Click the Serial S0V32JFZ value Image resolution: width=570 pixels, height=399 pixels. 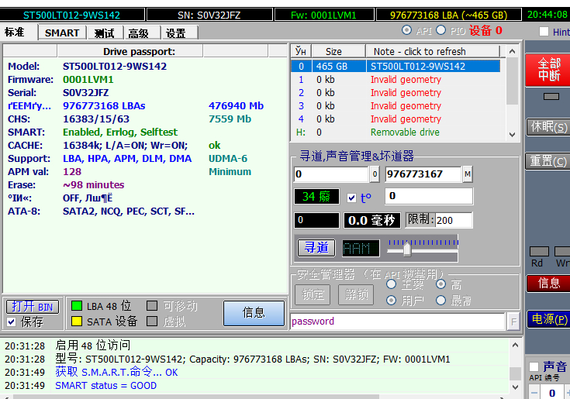(86, 92)
